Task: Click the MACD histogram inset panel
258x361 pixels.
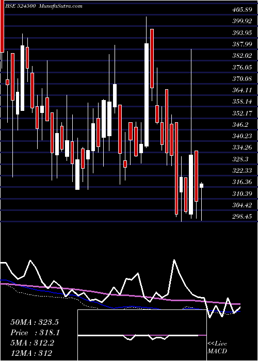Action: pyautogui.click(x=142, y=335)
